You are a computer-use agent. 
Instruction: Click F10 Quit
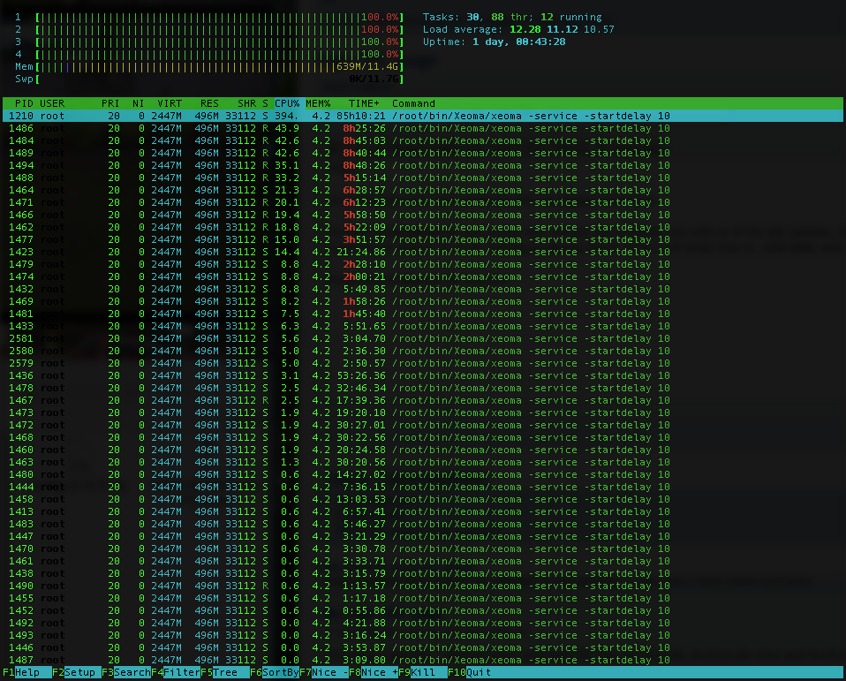(470, 672)
